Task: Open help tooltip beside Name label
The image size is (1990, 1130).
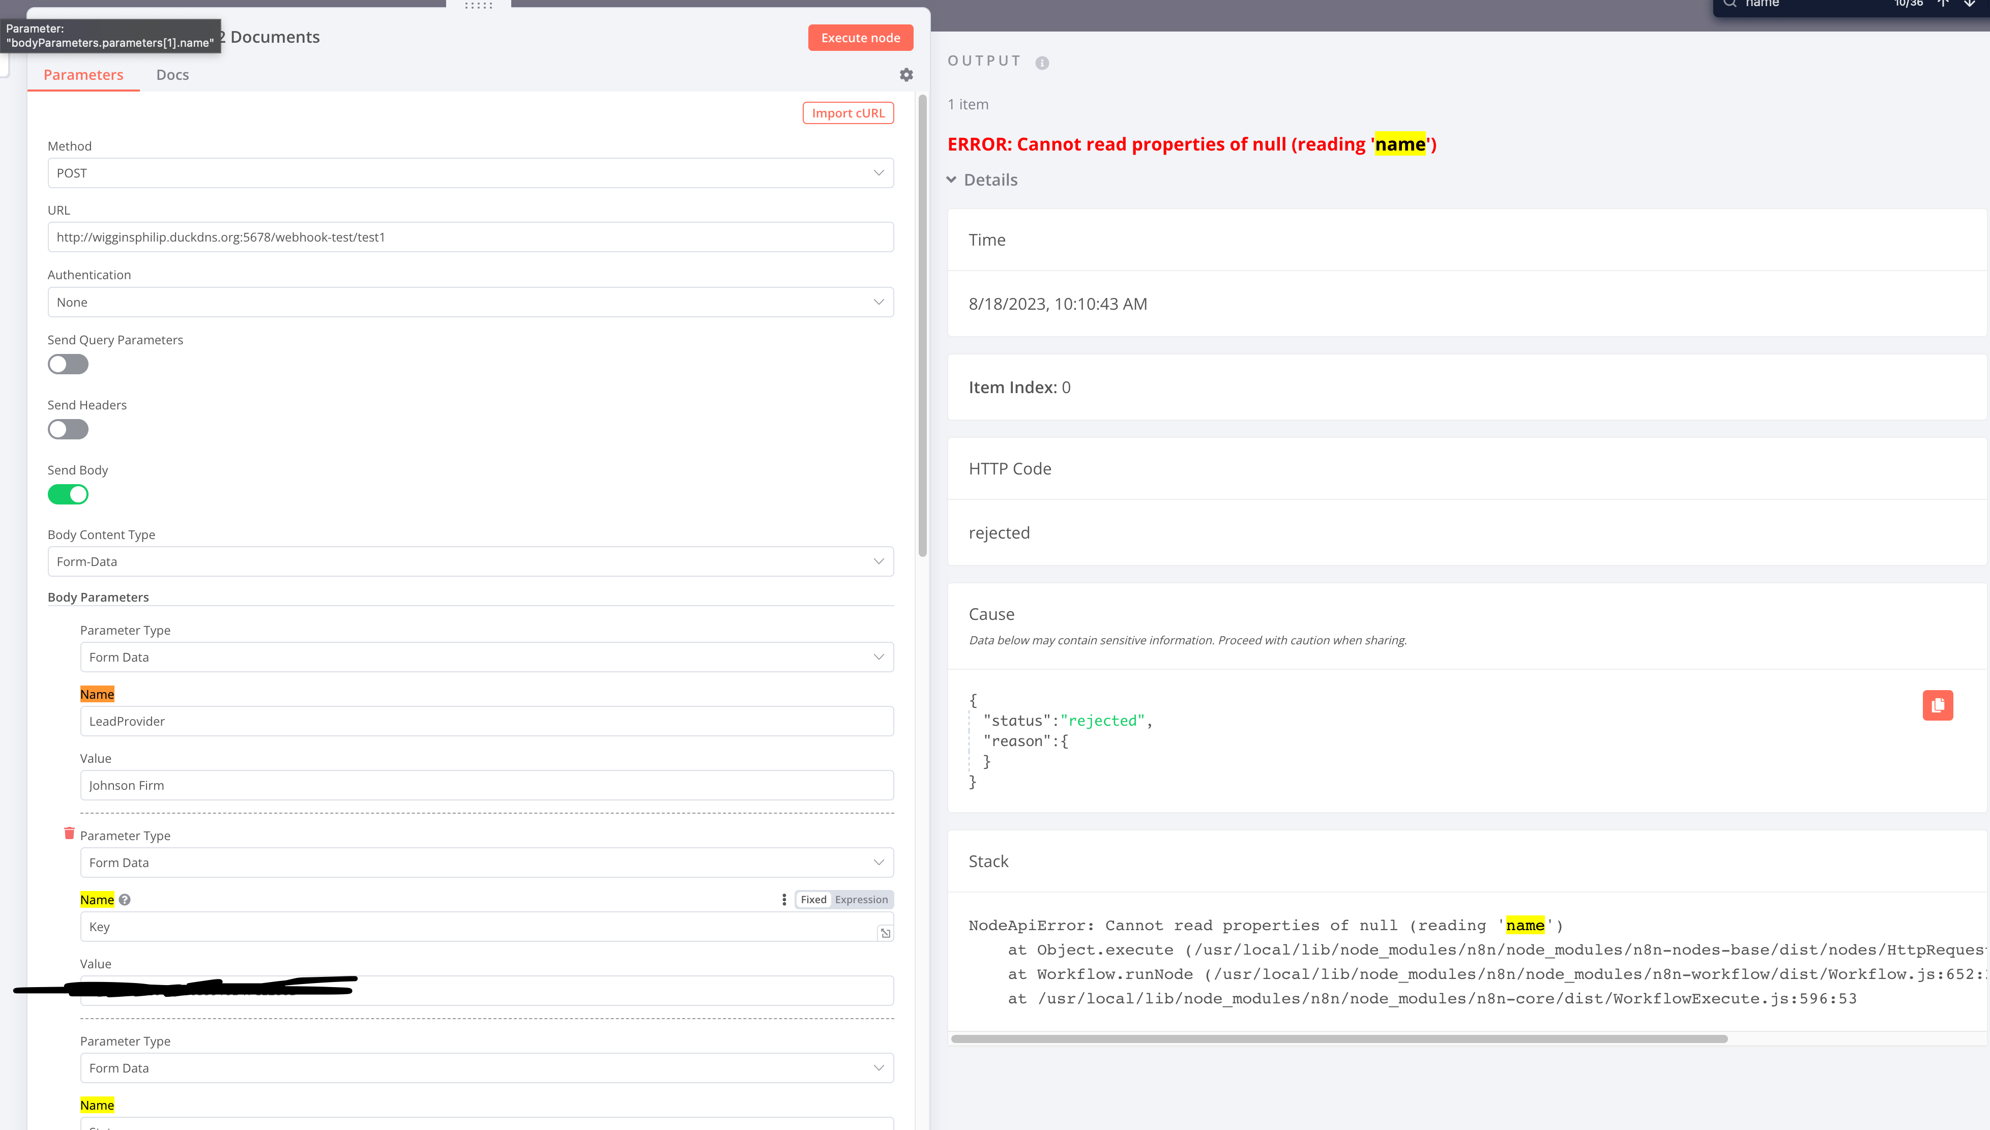Action: pos(125,900)
